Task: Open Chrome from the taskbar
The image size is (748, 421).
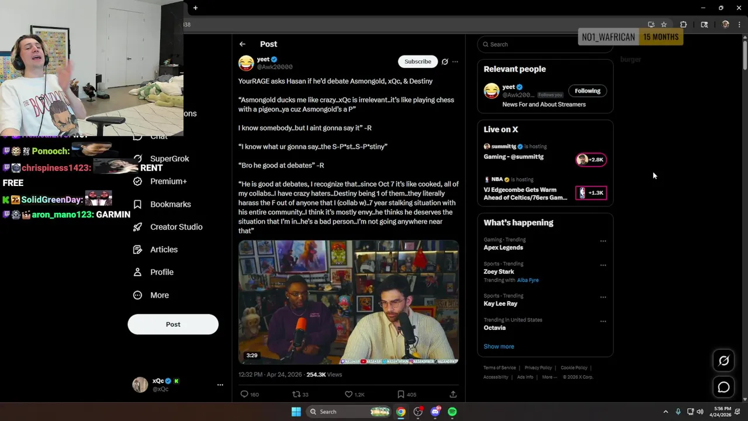Action: pyautogui.click(x=400, y=412)
